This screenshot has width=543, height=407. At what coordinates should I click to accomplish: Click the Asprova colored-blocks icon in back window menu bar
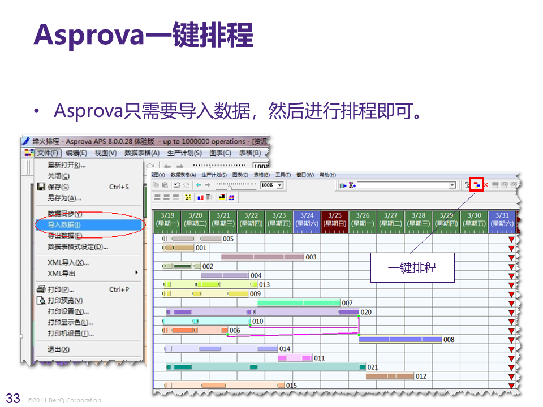coord(28,153)
